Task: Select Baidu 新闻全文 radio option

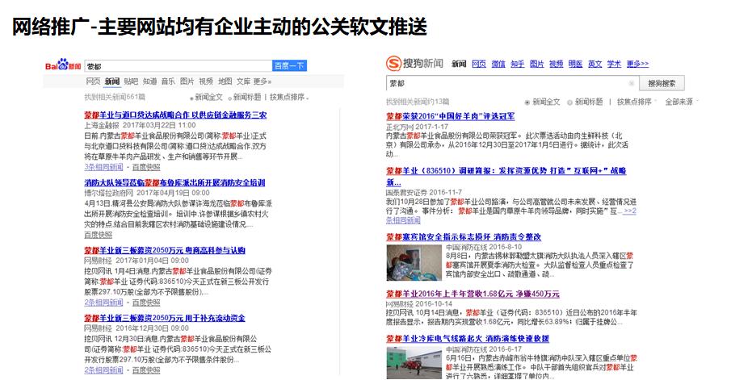Action: 207,98
